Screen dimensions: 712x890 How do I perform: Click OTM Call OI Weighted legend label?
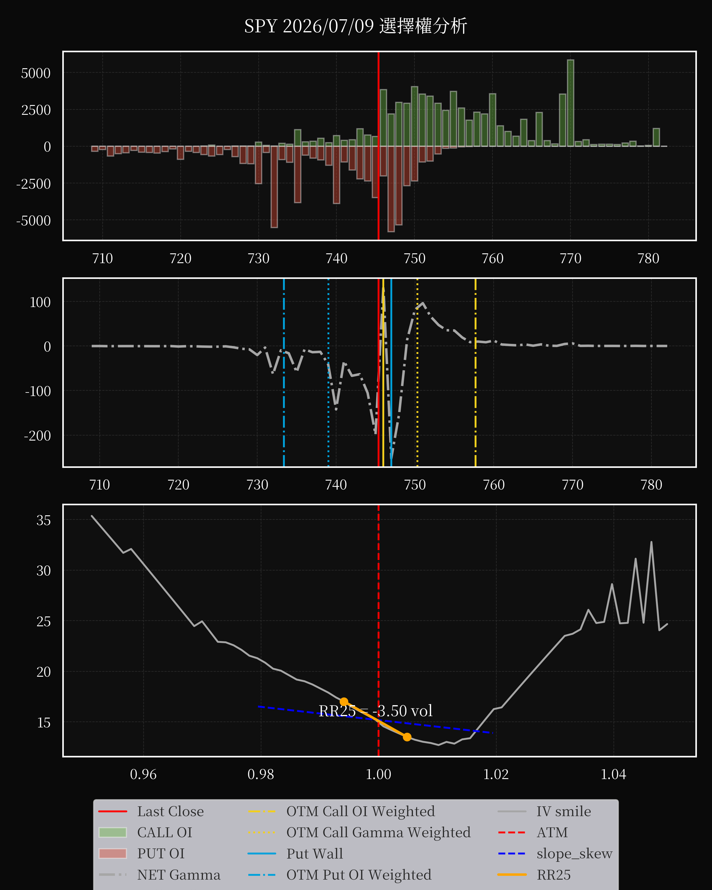tap(361, 812)
